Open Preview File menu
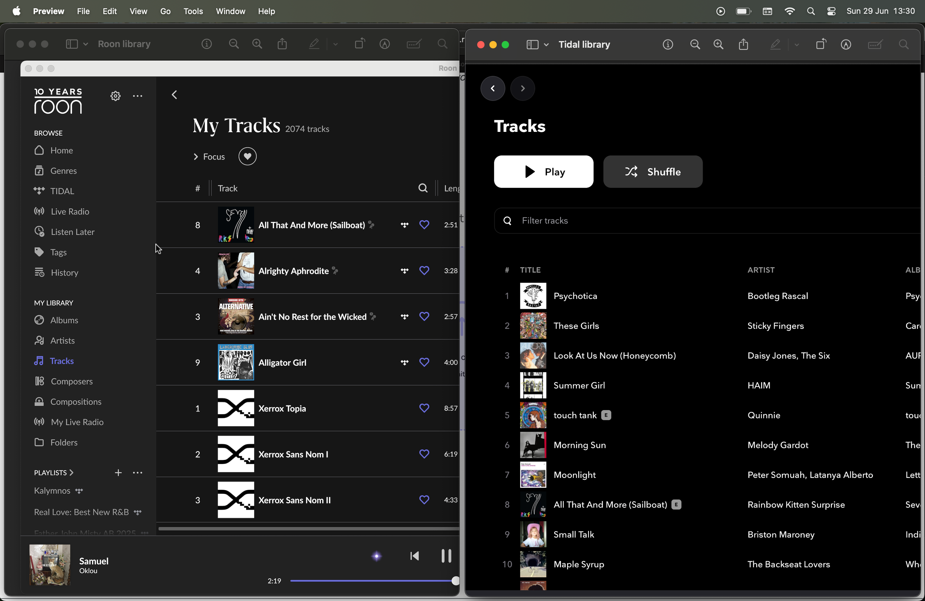Viewport: 925px width, 601px height. coord(83,11)
